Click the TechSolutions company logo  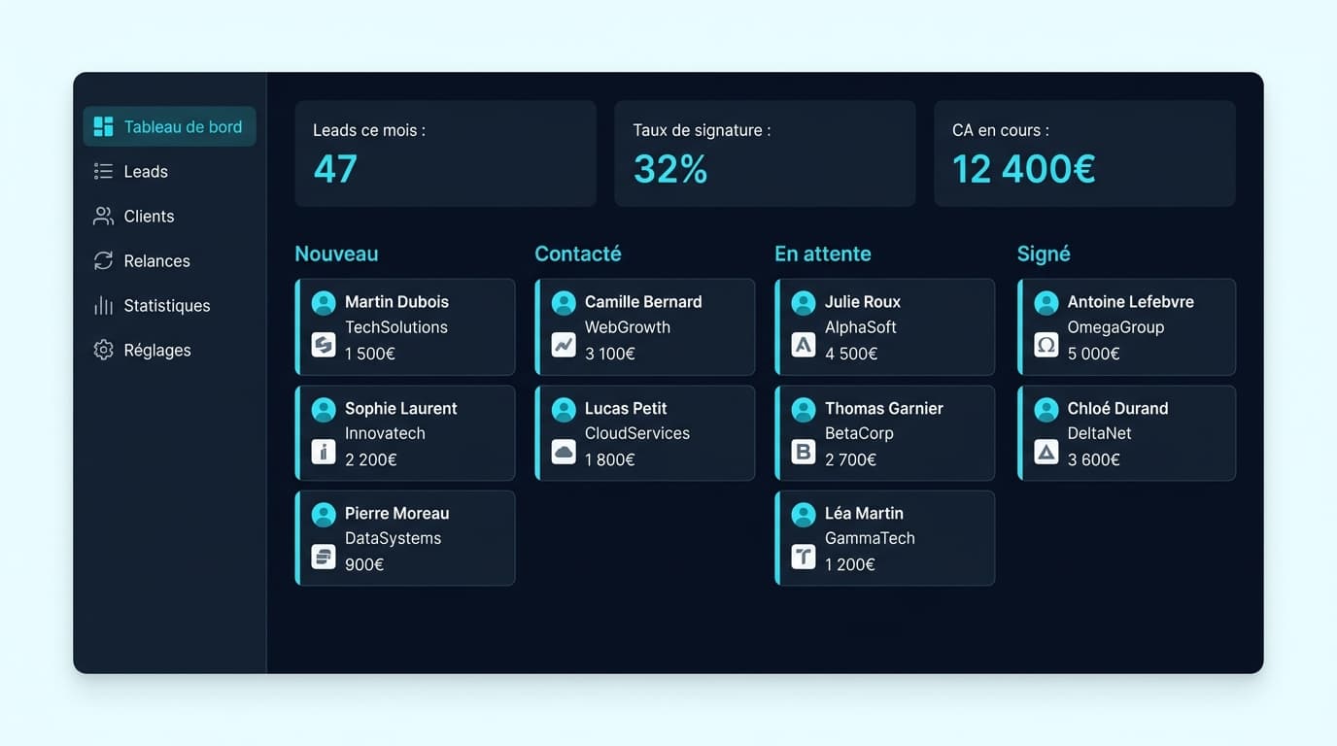point(324,345)
